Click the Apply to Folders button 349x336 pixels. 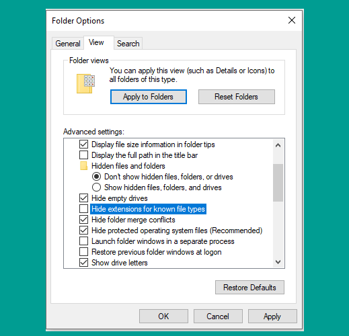click(149, 97)
